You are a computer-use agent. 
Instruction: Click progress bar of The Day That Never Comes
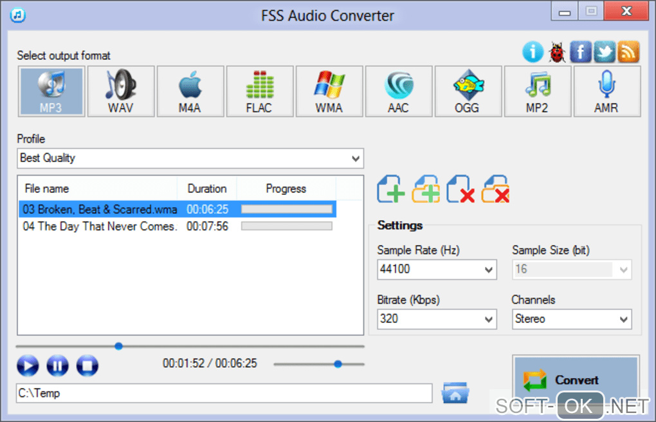click(287, 226)
